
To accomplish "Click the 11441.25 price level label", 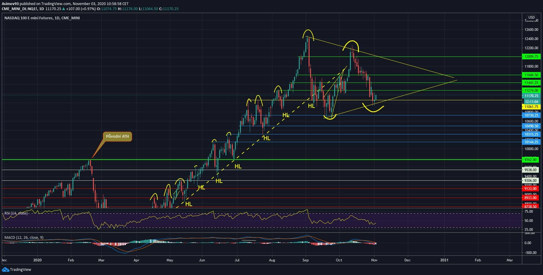I will 531,83.
